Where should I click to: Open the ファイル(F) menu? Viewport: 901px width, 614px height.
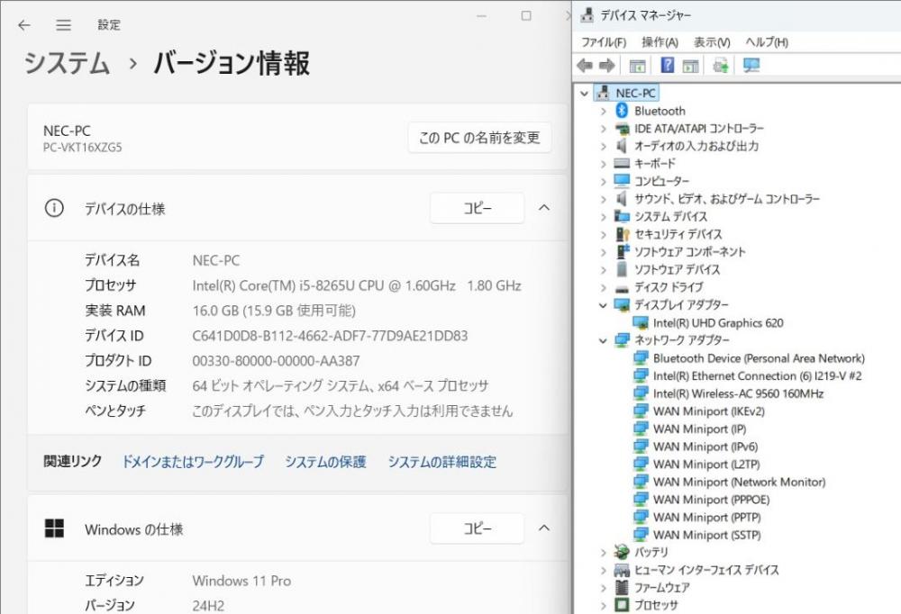point(604,42)
